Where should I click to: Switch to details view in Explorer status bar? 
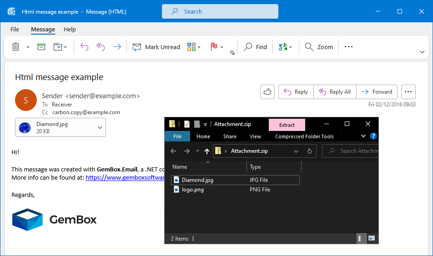point(360,238)
